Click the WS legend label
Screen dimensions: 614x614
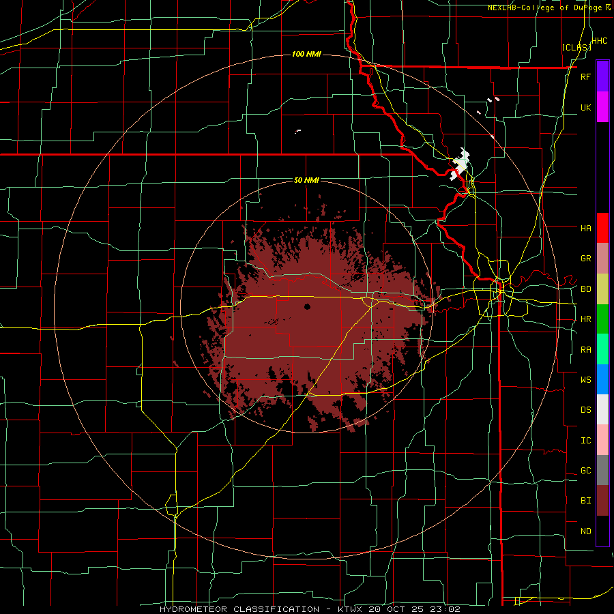586,379
